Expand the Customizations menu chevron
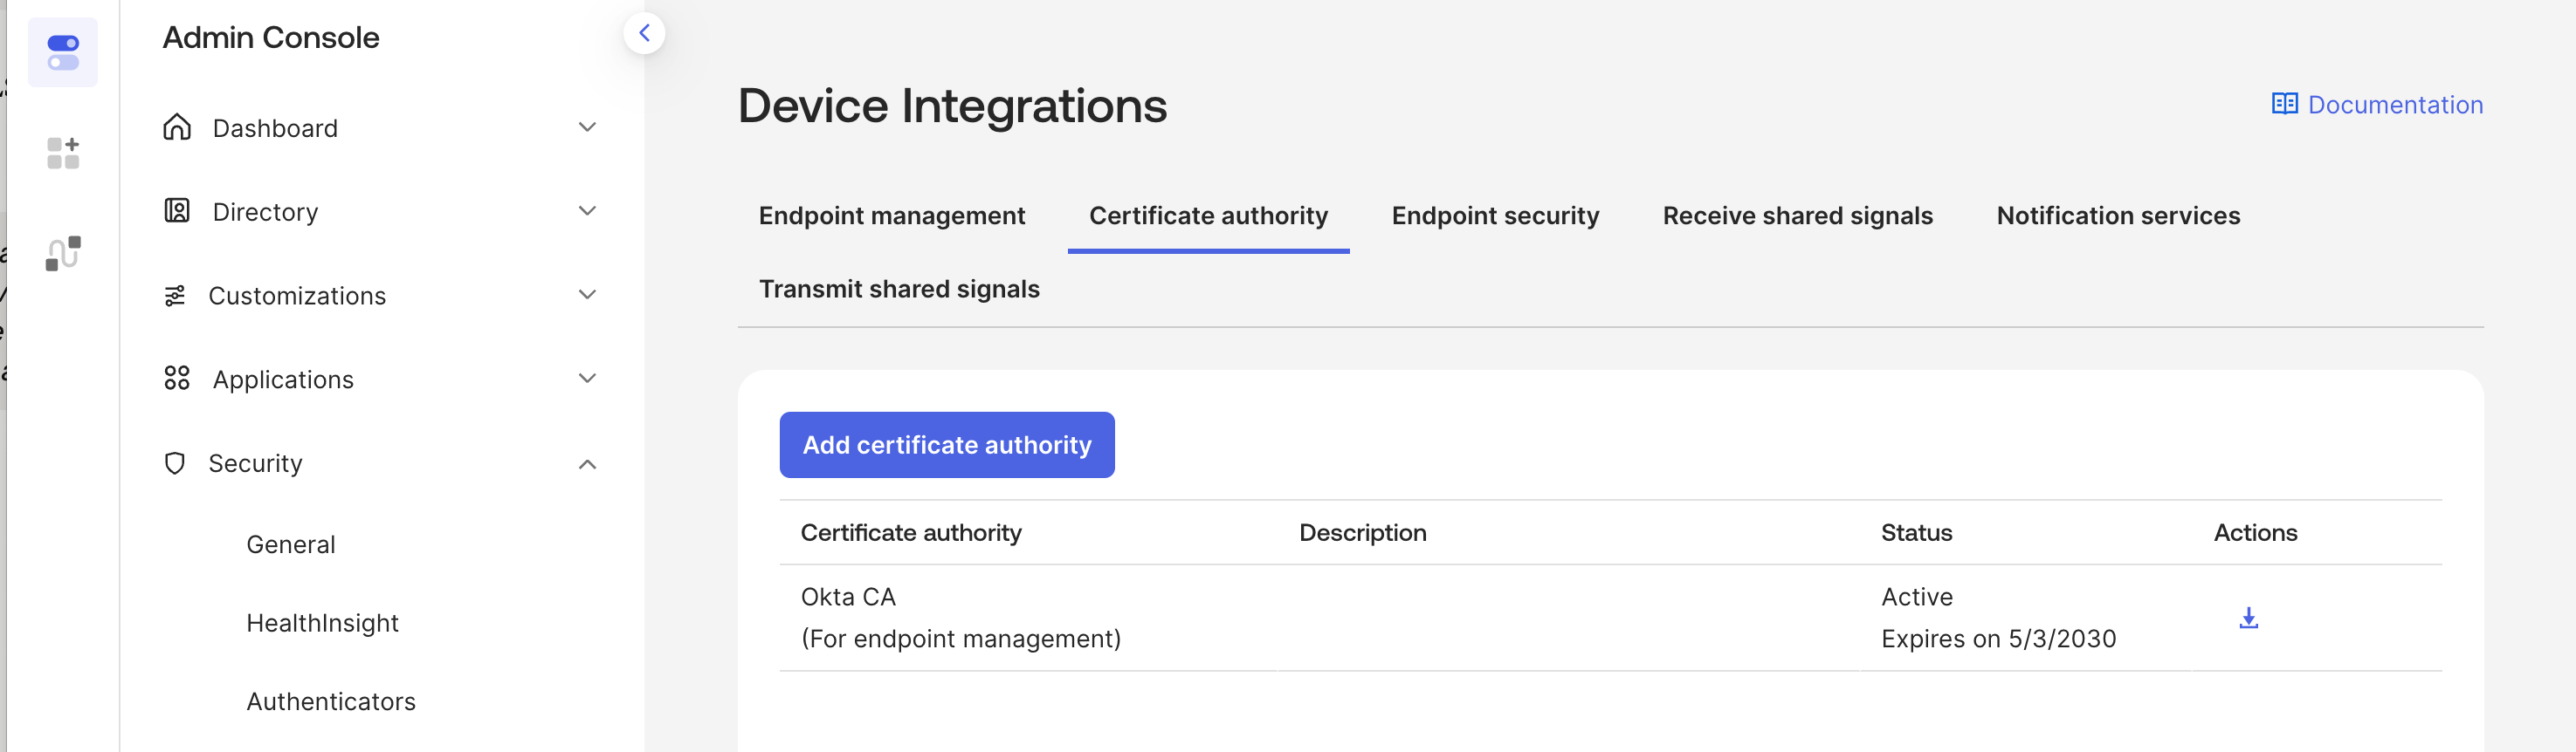2576x752 pixels. tap(587, 295)
